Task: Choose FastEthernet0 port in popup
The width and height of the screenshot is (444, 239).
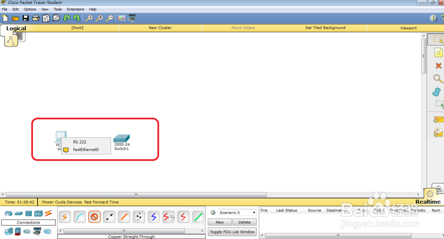Action: (x=86, y=150)
